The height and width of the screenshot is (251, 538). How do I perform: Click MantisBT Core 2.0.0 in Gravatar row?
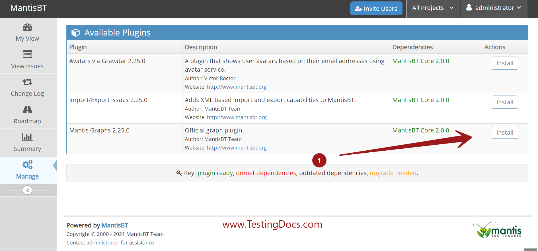(421, 61)
